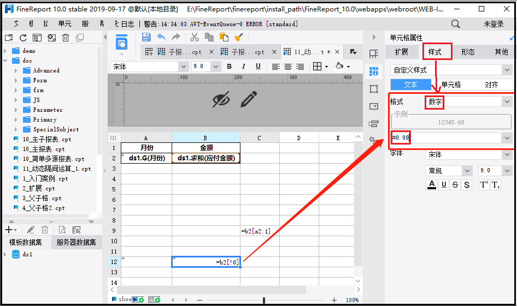Switch to the 扩展 properties tab
Image resolution: width=517 pixels, height=306 pixels.
(x=402, y=52)
